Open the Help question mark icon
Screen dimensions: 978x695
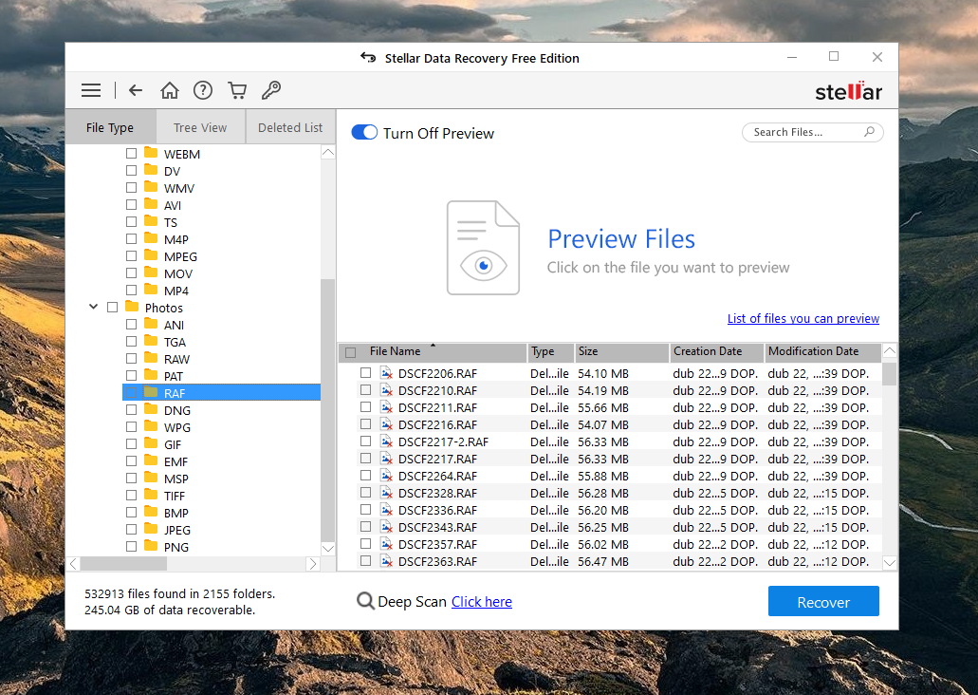point(203,90)
